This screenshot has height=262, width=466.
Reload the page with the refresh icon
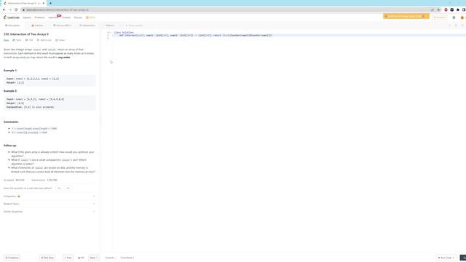point(16,9)
